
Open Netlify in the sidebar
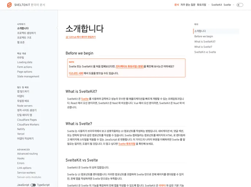point(21,129)
